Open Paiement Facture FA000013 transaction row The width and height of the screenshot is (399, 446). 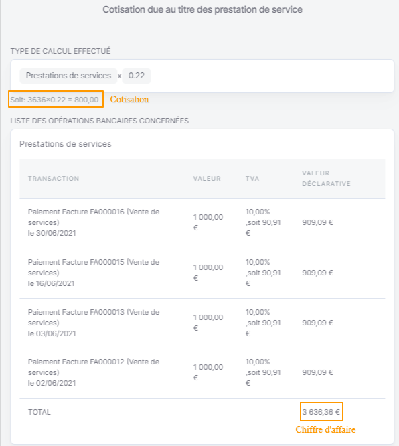pos(202,323)
